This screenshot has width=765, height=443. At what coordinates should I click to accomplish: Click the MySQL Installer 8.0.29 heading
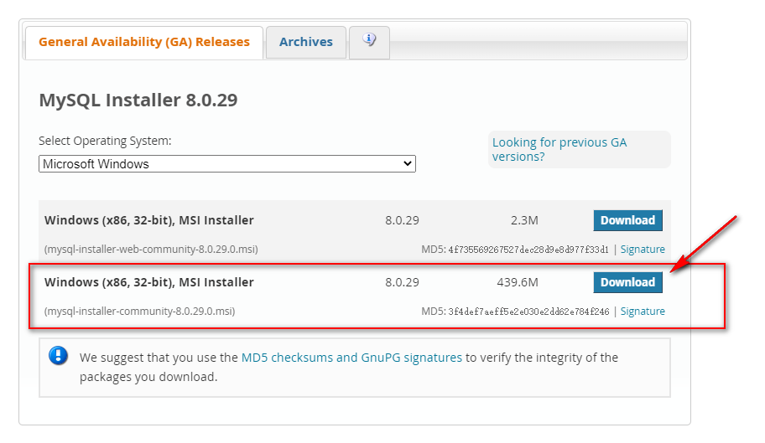click(x=138, y=100)
